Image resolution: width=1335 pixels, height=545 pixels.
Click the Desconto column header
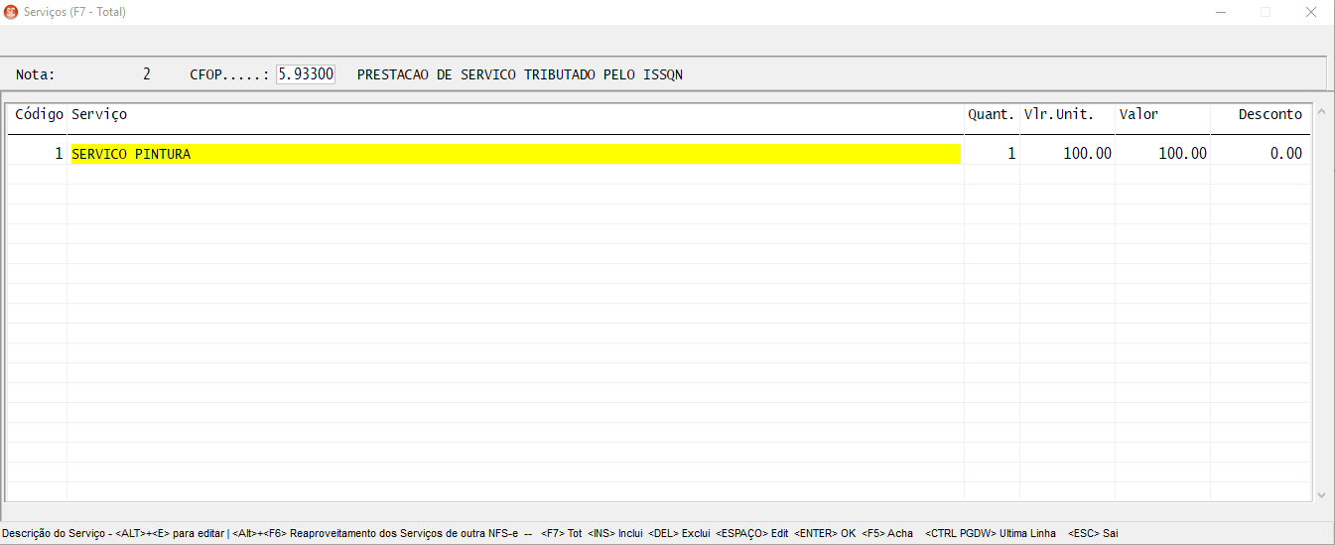pyautogui.click(x=1270, y=114)
